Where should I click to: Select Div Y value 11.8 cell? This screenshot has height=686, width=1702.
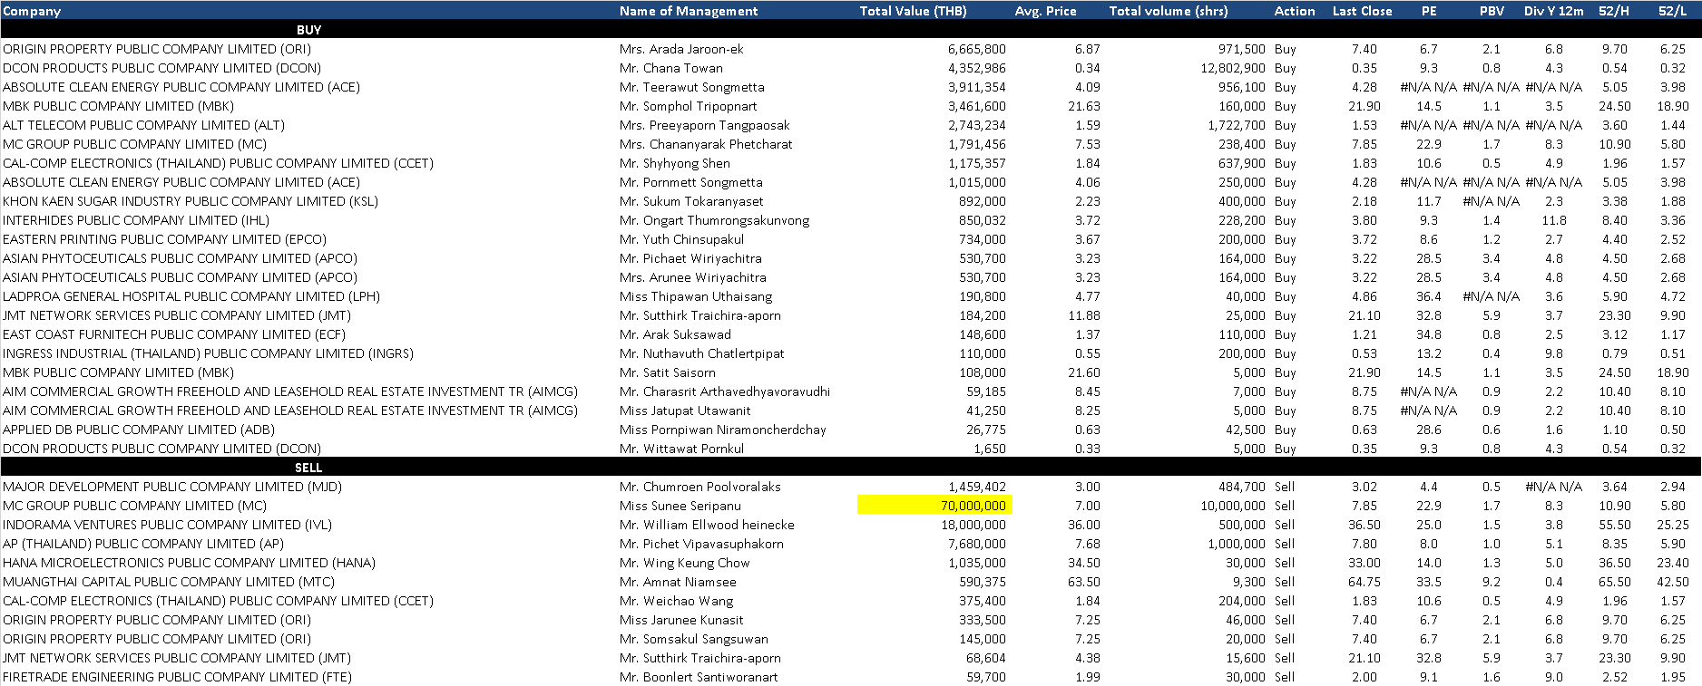(1554, 220)
